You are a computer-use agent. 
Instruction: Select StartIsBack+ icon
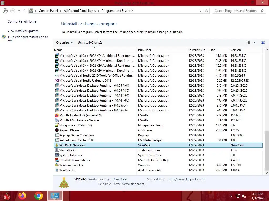pyautogui.click(x=57, y=150)
